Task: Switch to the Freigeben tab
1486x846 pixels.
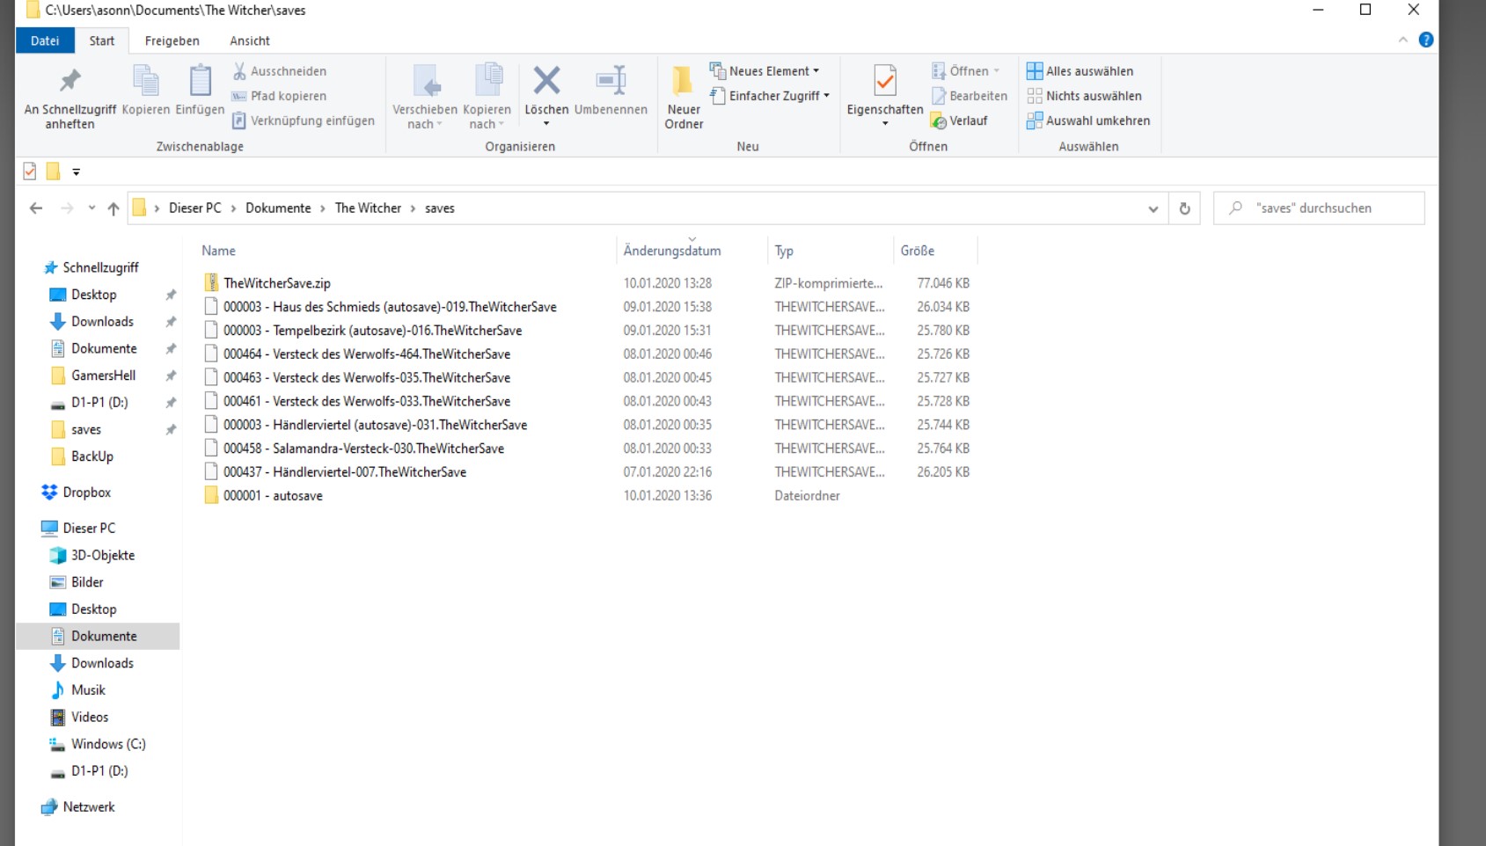Action: pos(172,40)
